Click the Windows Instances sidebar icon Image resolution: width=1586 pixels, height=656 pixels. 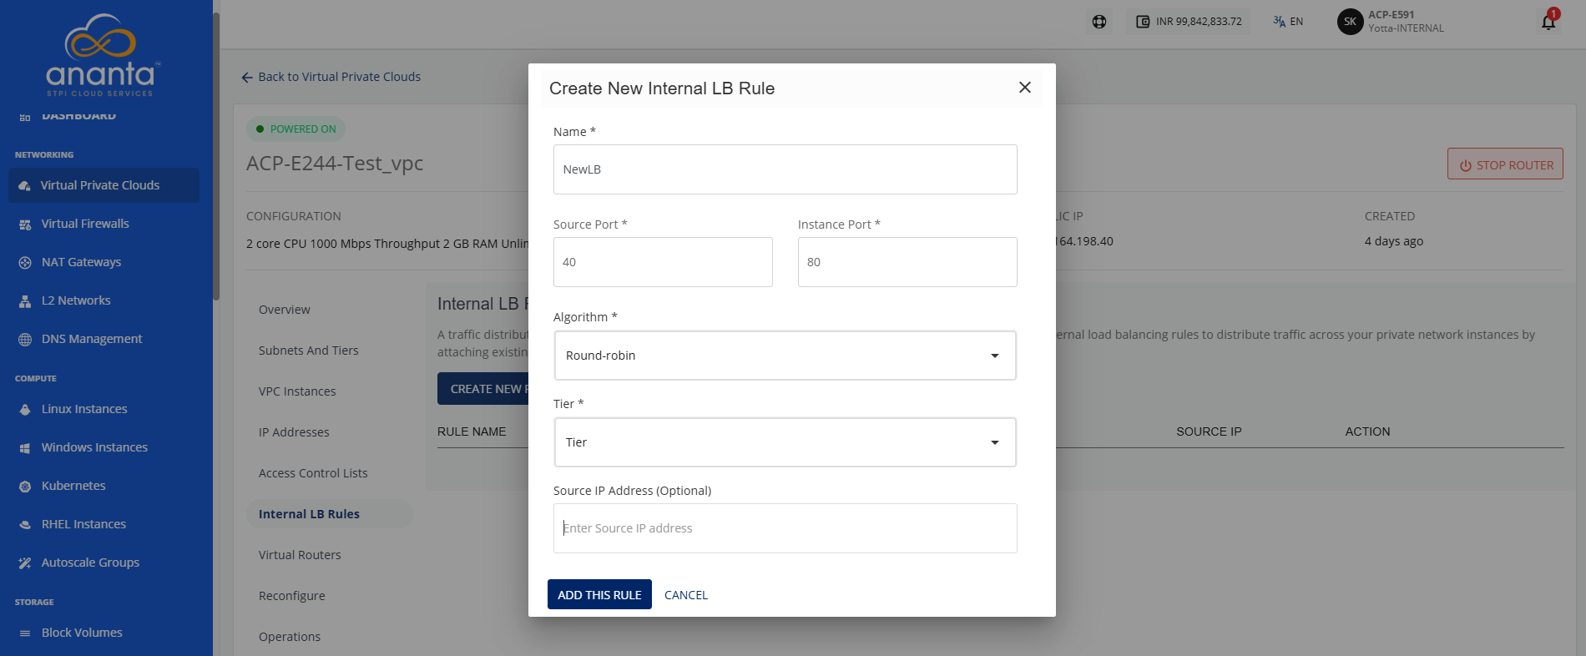(x=25, y=447)
